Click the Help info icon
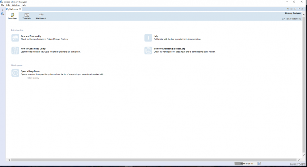This screenshot has height=167, width=307. point(148,38)
